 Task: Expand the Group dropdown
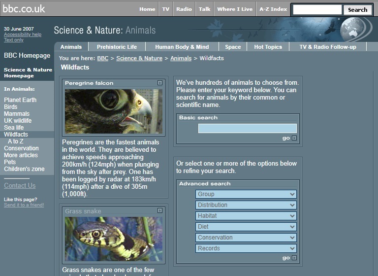pyautogui.click(x=246, y=194)
